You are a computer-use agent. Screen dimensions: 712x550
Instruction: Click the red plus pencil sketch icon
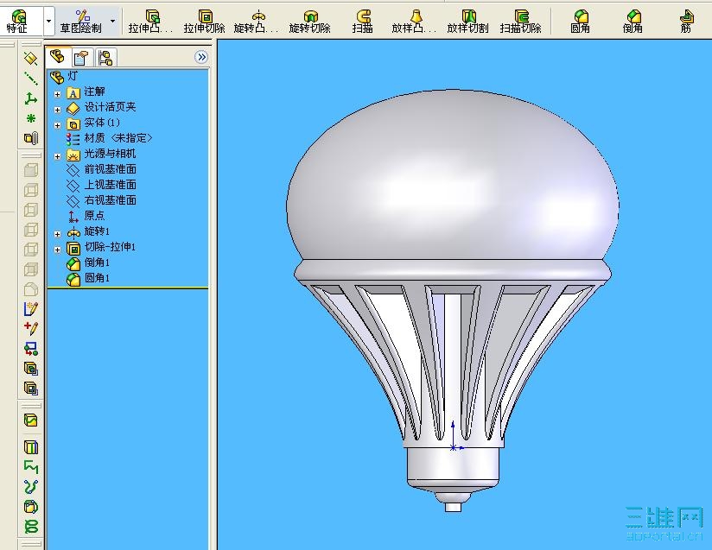[x=30, y=329]
